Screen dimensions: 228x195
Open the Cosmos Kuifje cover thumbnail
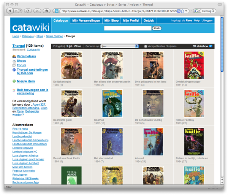[x=112, y=103]
